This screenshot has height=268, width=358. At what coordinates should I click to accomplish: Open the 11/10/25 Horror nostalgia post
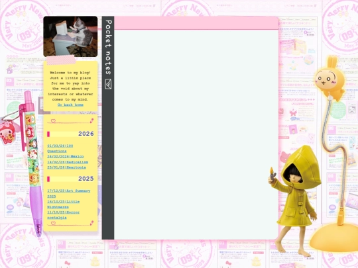click(64, 215)
